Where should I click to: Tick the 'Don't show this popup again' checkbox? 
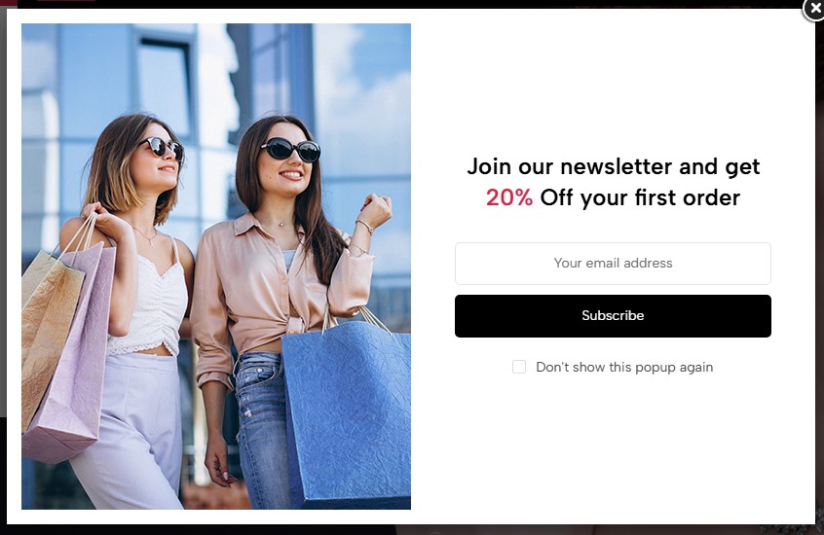(519, 367)
